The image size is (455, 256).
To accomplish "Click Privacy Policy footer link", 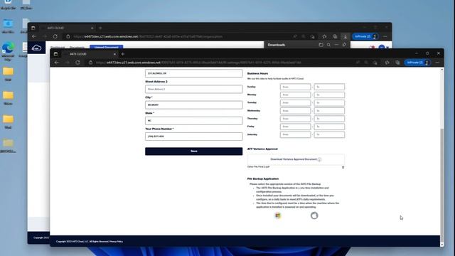I will [x=117, y=242].
